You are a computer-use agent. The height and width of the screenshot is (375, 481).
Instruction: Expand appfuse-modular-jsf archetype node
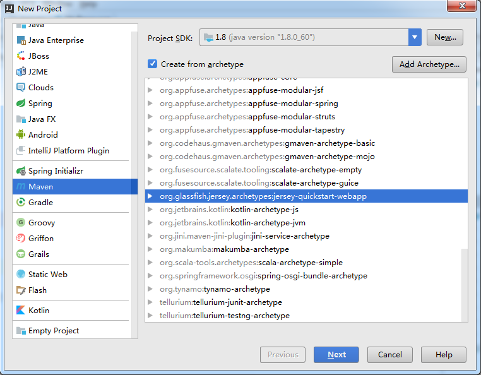pyautogui.click(x=150, y=90)
